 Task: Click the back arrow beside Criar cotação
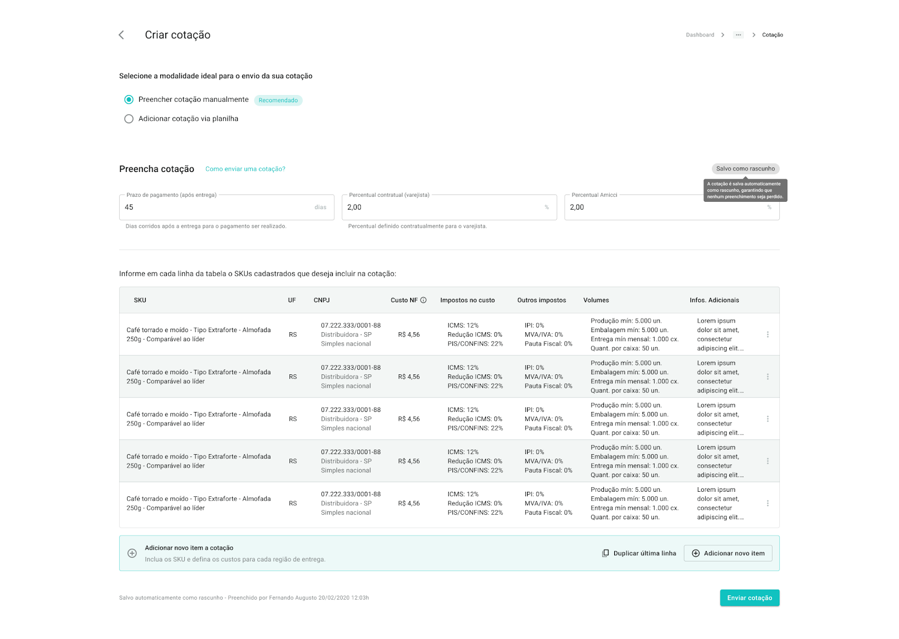pos(121,35)
